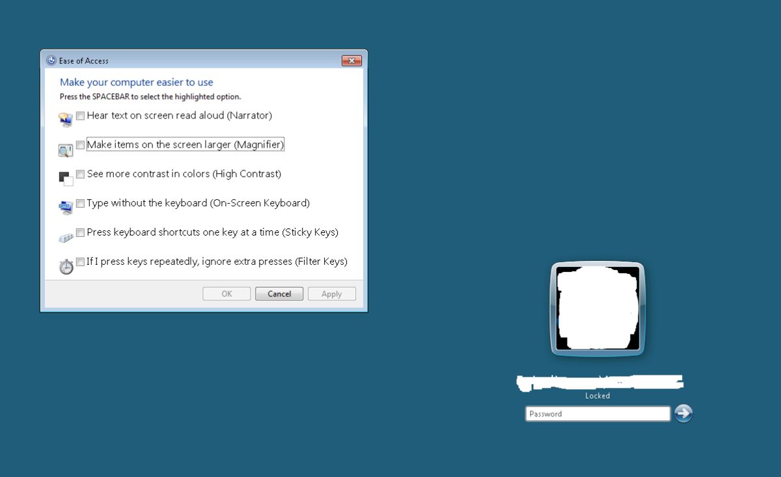Click the High Contrast icon
Screen dimensions: 781x477
(66, 179)
